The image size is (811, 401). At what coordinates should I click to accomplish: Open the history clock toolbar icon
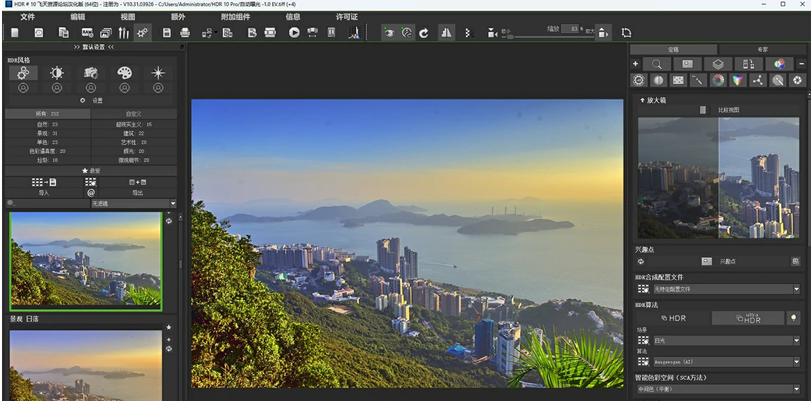[38, 32]
